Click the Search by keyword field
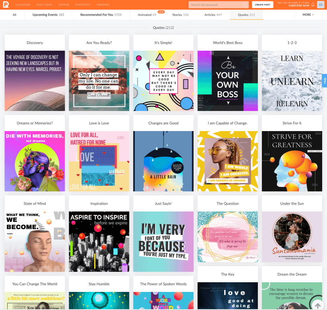 [219, 5]
